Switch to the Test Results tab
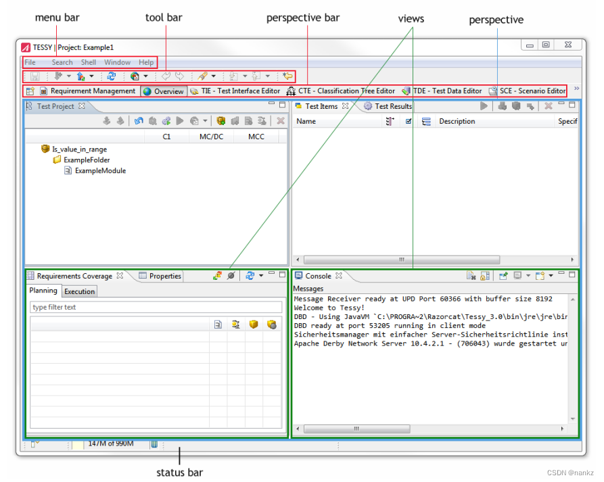 pyautogui.click(x=388, y=106)
